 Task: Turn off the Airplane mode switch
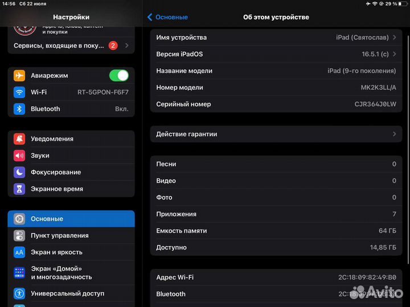click(118, 76)
